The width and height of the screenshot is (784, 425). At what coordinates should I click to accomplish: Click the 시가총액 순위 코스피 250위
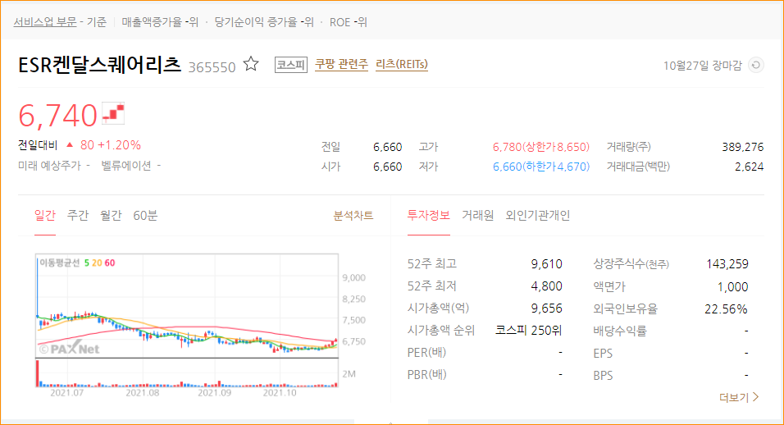(x=528, y=330)
